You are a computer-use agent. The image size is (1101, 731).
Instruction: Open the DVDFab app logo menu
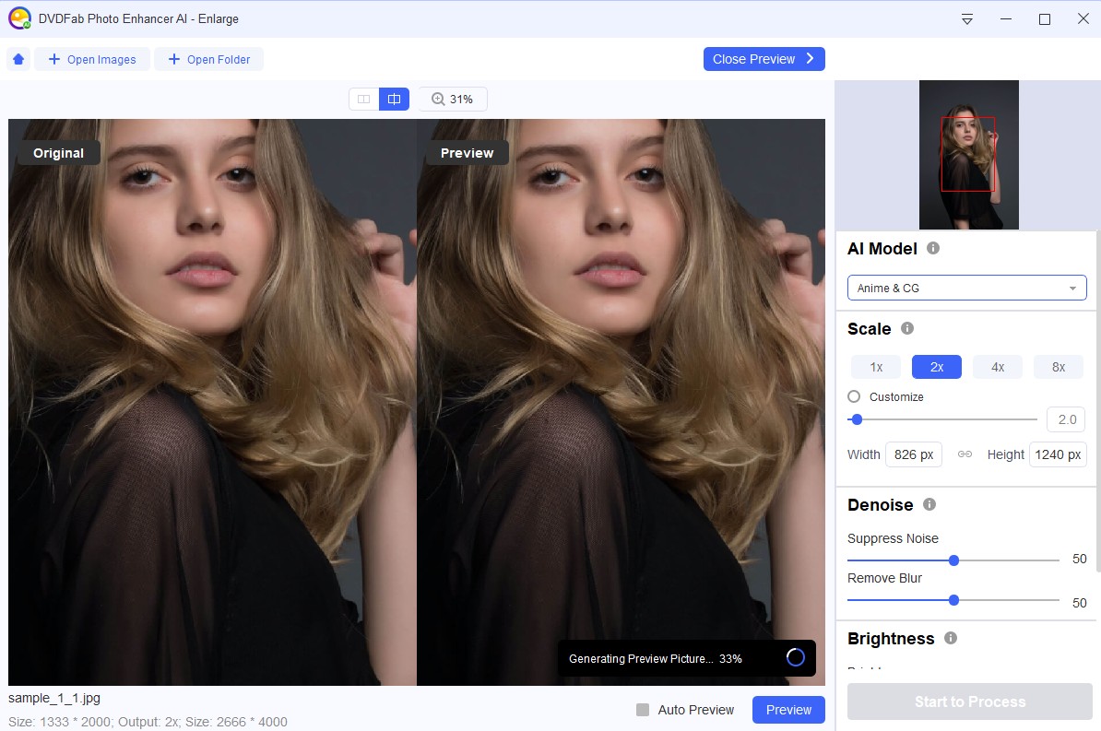pos(19,18)
